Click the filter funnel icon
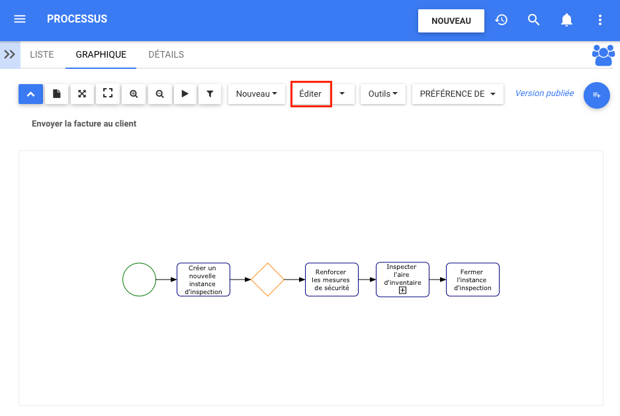The image size is (620, 416). pos(210,94)
